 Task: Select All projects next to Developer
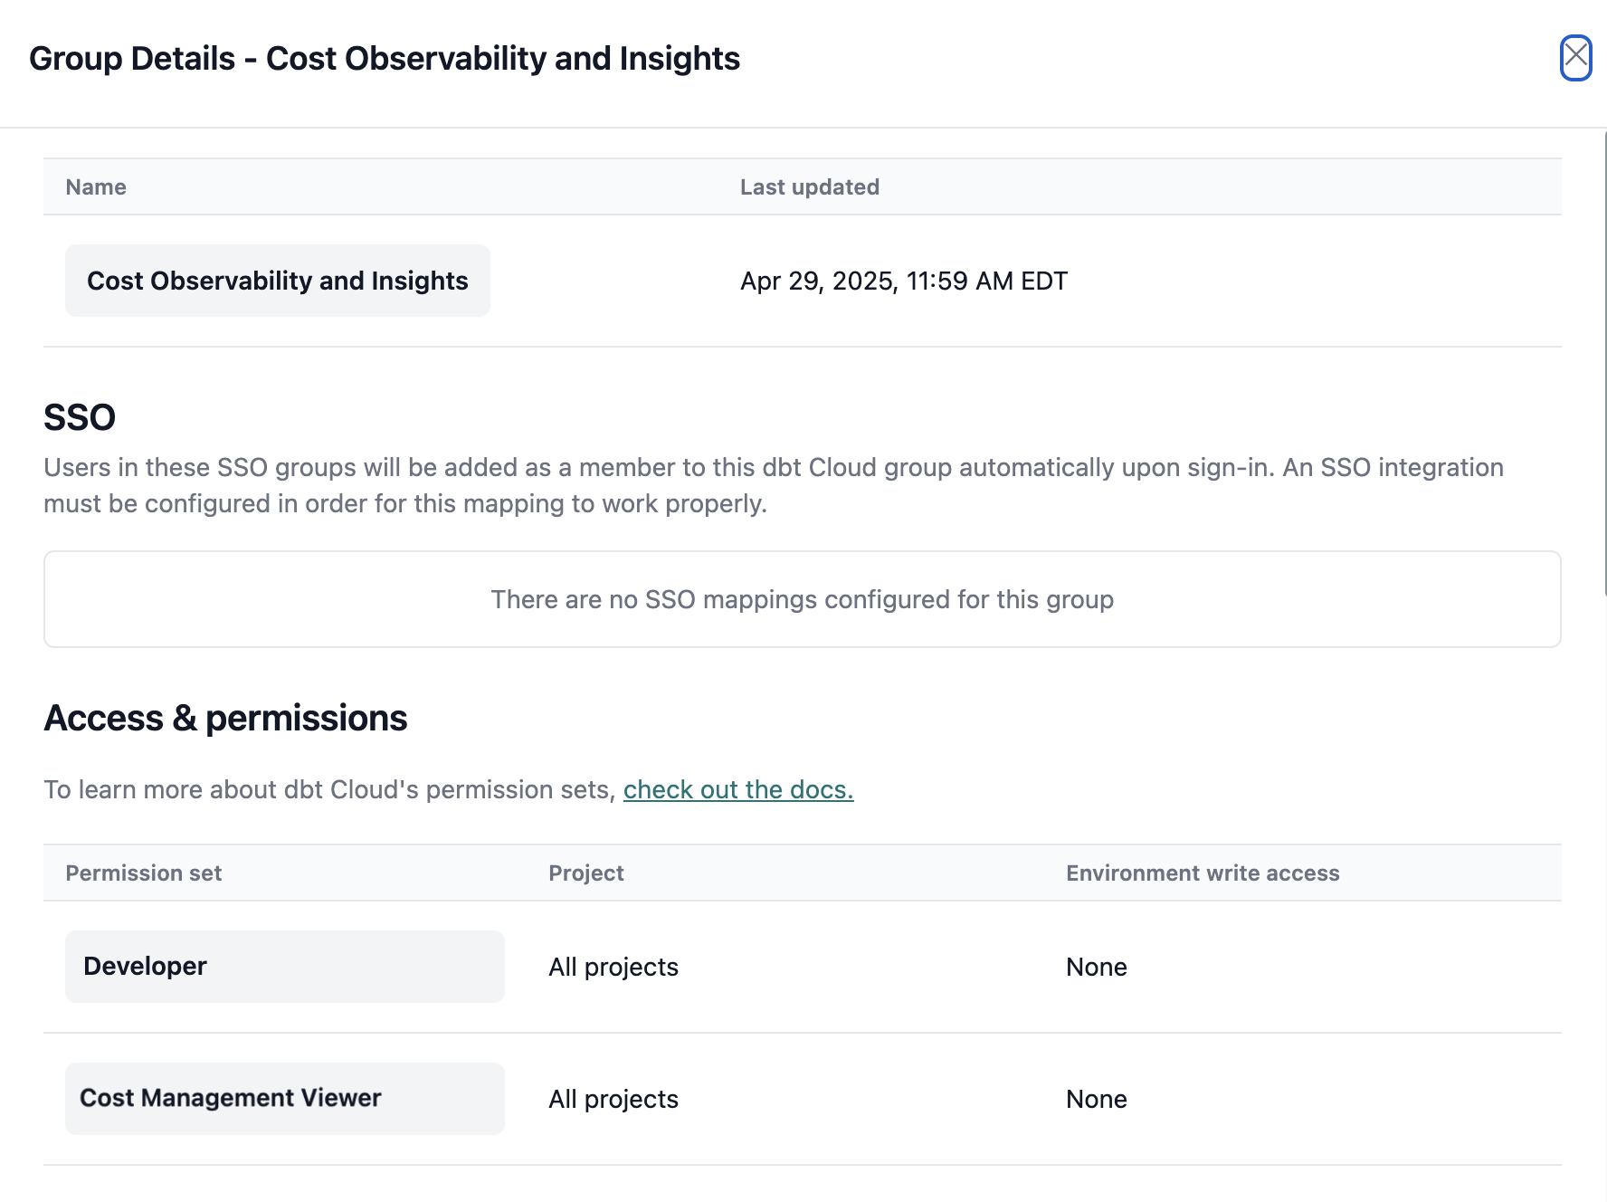(613, 966)
